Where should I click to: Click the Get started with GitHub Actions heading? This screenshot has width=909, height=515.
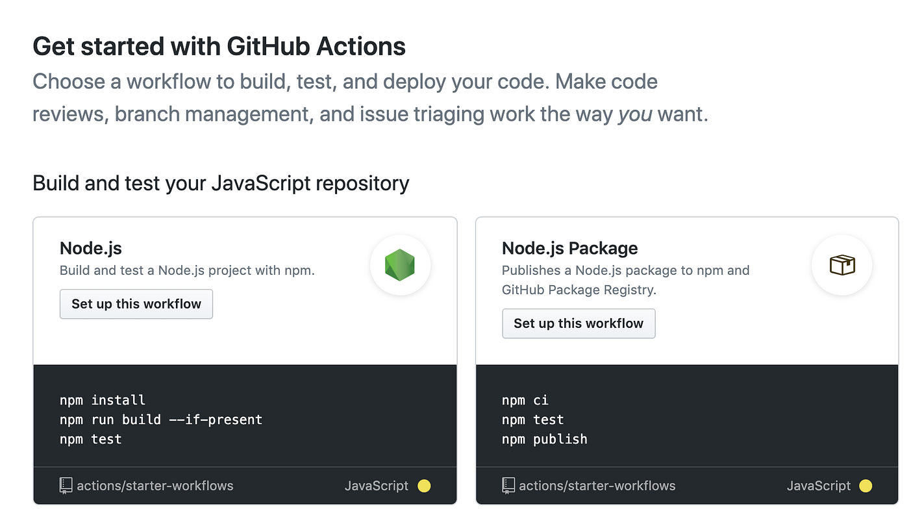pos(219,45)
